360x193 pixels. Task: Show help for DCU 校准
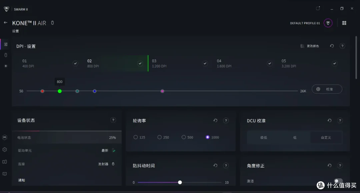(340, 120)
